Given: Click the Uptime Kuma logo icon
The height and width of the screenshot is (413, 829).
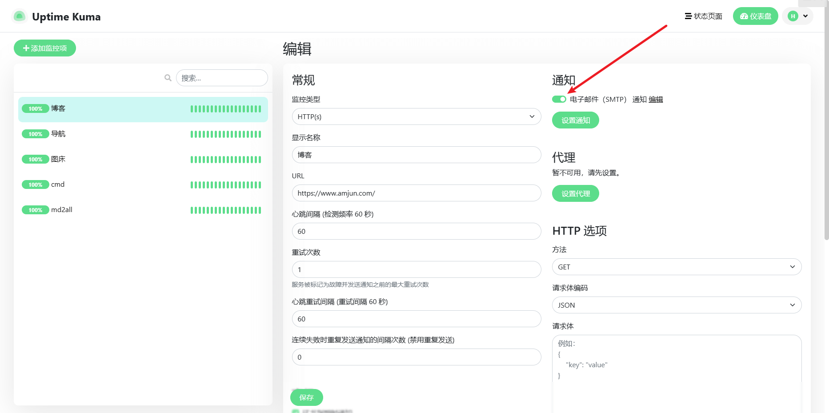Looking at the screenshot, I should pyautogui.click(x=19, y=16).
